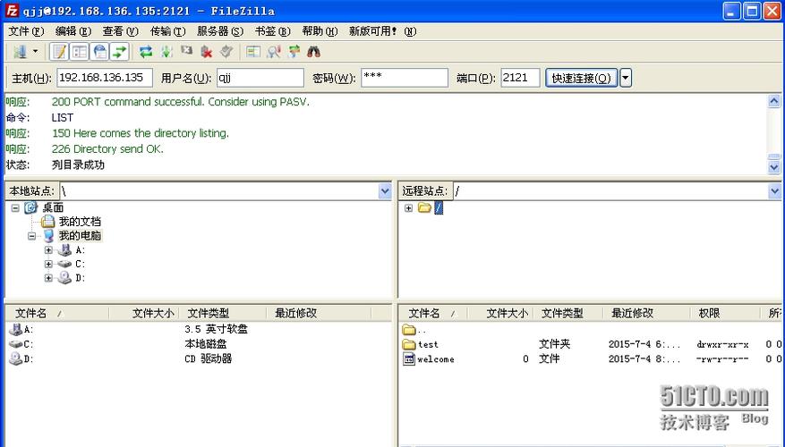This screenshot has width=785, height=447.
Task: Click the 桌面 desktop tree item
Action: tap(53, 207)
